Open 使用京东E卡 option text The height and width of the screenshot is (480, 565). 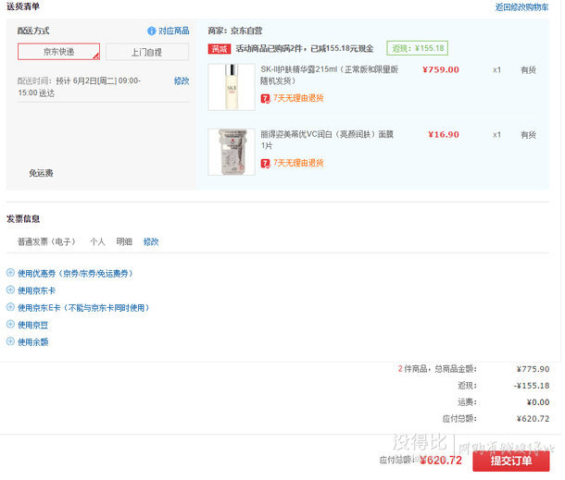(x=83, y=308)
